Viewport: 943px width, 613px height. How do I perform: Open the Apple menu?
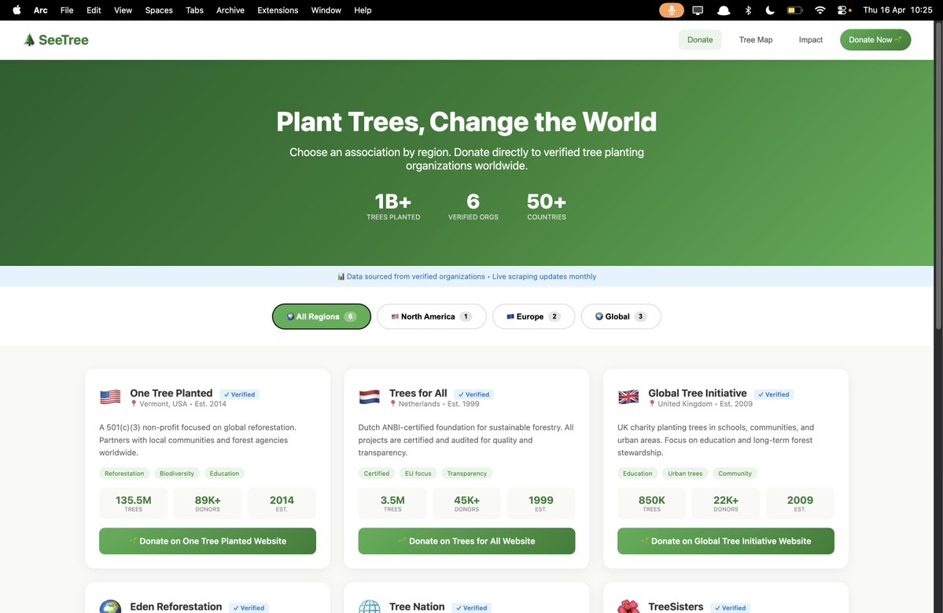click(17, 10)
